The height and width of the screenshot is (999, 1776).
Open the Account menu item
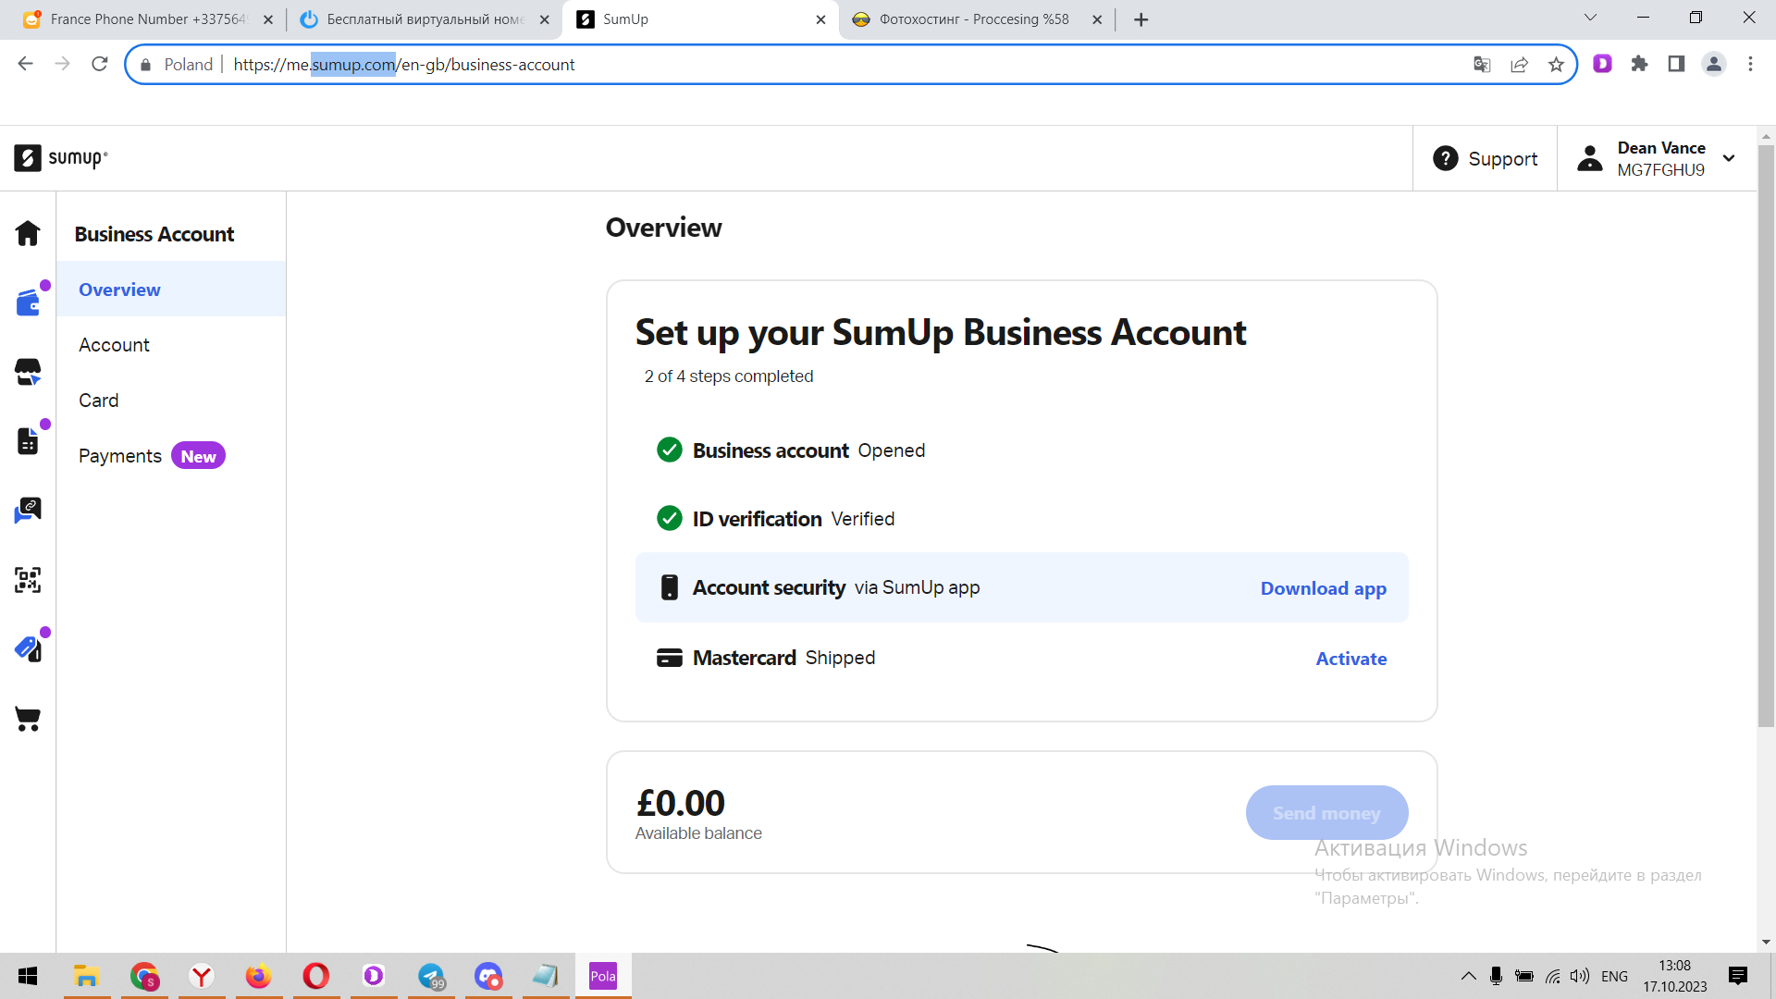[x=114, y=345]
